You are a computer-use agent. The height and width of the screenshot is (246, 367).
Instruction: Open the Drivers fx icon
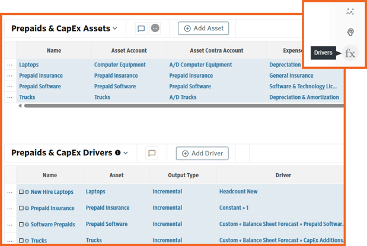350,53
